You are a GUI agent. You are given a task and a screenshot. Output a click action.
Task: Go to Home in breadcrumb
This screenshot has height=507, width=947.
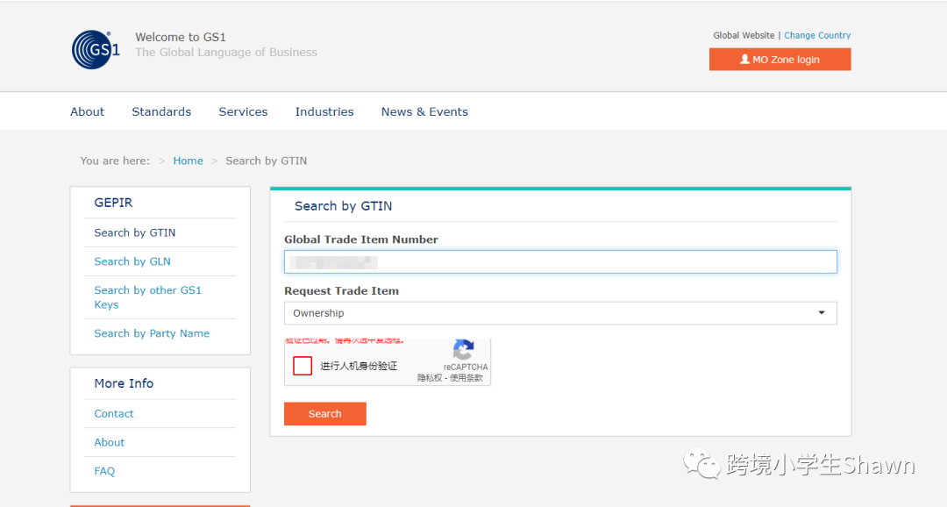pos(188,161)
